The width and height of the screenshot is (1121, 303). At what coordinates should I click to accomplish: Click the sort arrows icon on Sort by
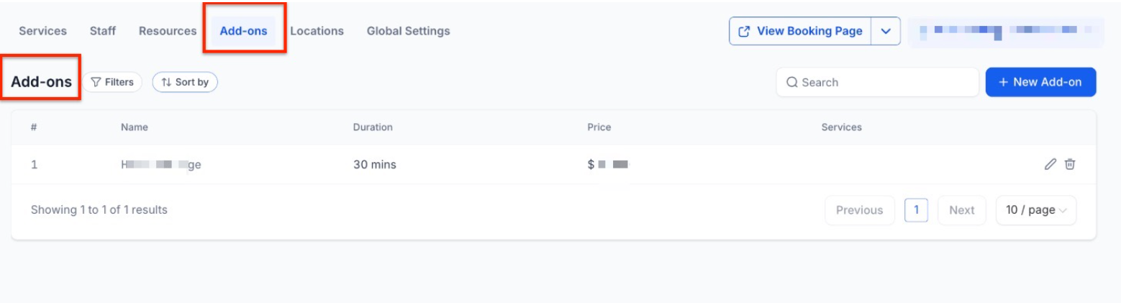[x=166, y=82]
